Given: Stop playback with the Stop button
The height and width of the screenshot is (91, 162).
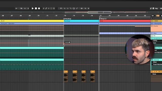Looking at the screenshot, I should coord(36,8).
